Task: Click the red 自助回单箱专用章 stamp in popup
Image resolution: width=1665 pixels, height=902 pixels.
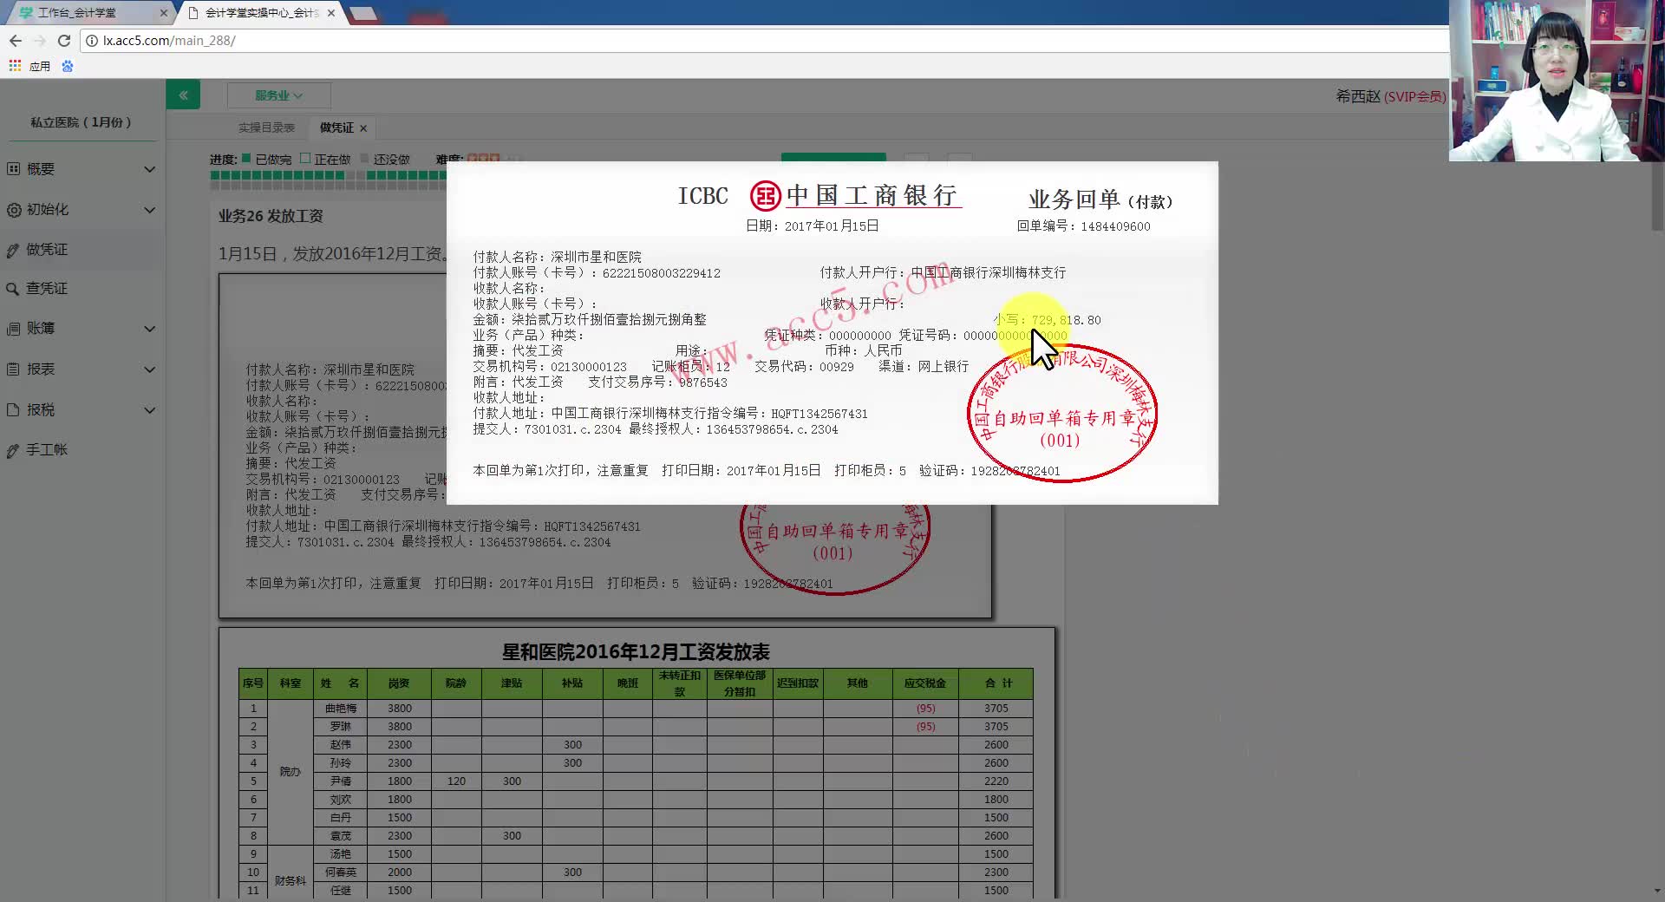Action: [x=1061, y=415]
